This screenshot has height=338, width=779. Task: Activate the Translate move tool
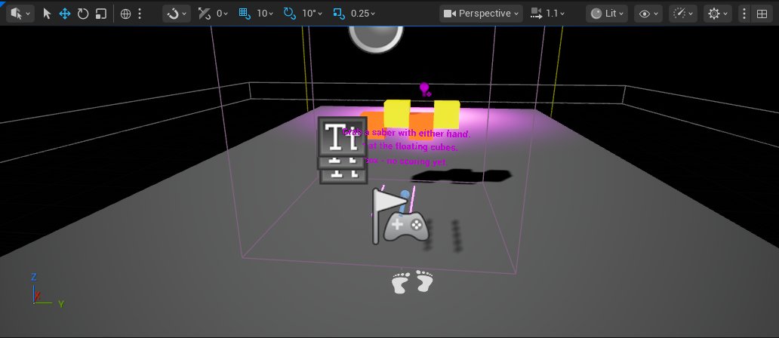(x=65, y=14)
